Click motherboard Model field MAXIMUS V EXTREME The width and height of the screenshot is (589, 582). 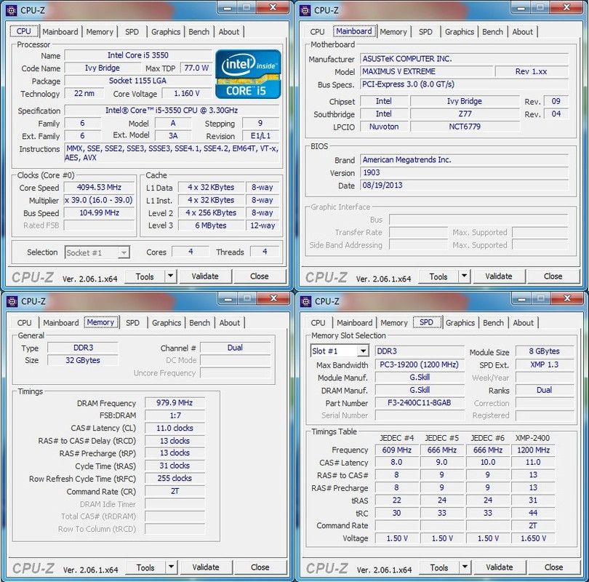tap(426, 71)
